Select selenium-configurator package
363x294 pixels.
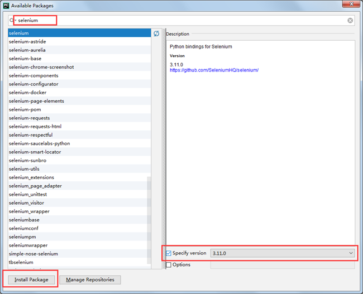[x=79, y=84]
